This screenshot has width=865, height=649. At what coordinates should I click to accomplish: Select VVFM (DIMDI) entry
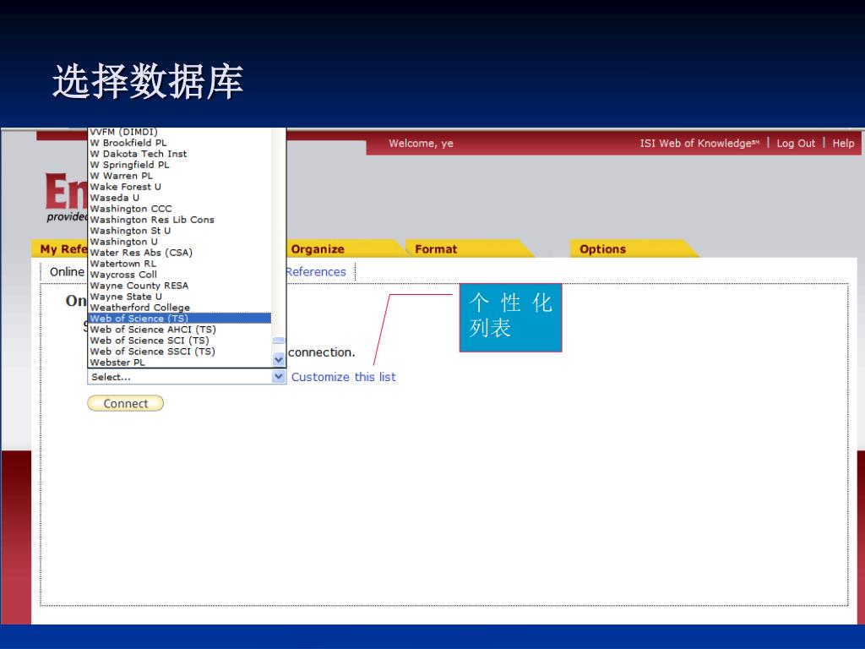(x=180, y=132)
